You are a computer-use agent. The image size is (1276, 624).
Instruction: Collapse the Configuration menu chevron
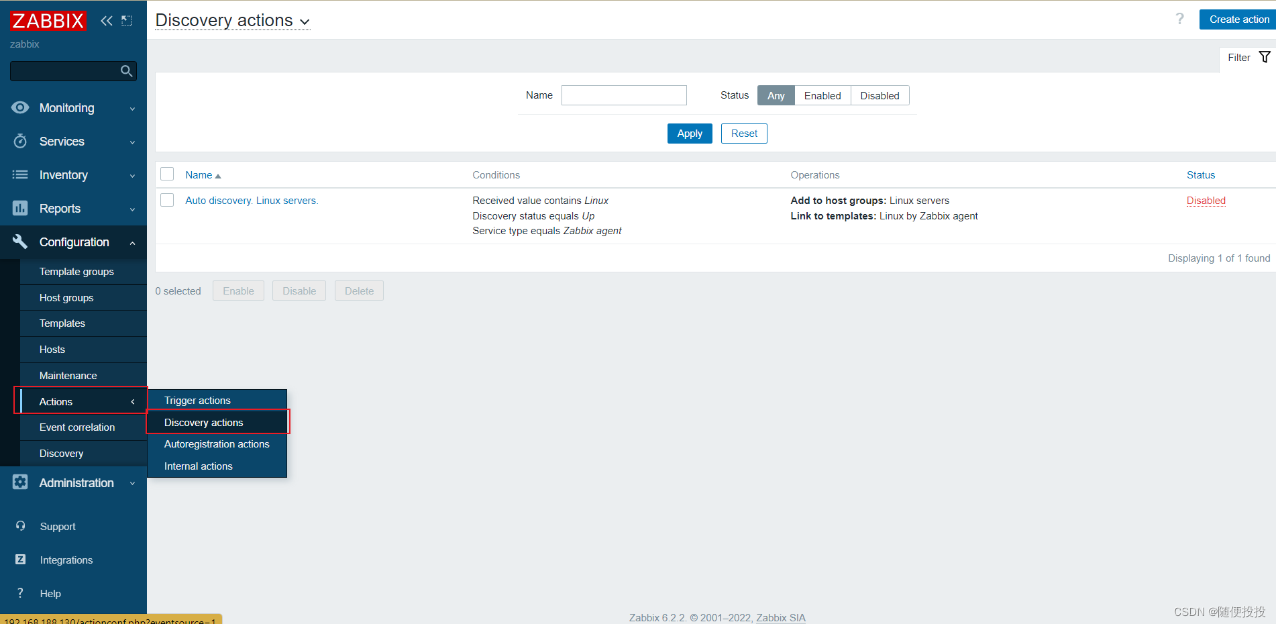[x=132, y=243]
